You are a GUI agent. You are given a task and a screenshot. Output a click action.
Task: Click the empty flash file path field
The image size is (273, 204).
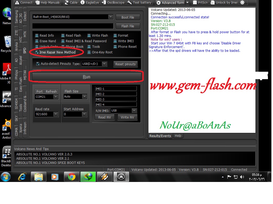(73, 26)
